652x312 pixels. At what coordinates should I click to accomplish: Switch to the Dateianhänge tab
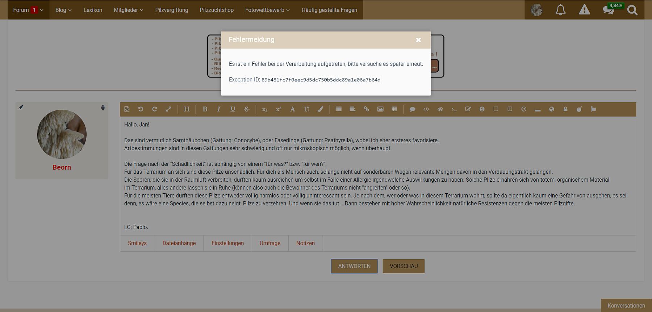click(x=179, y=243)
